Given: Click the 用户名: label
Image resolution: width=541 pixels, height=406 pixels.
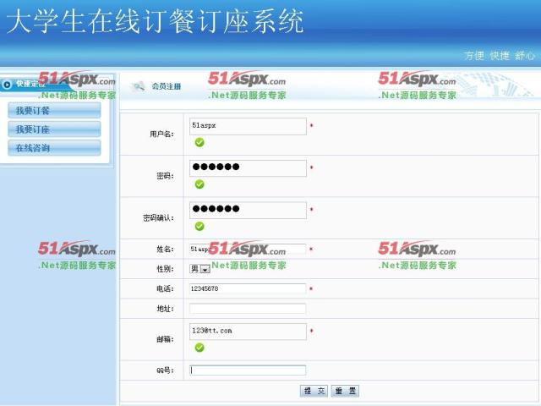Looking at the screenshot, I should coord(161,134).
